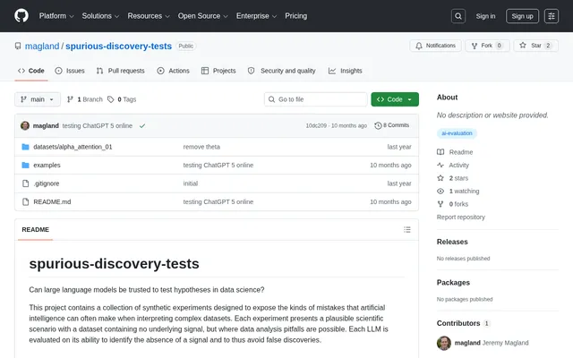Click the Actions tab play icon
This screenshot has width=573, height=358.
coord(160,71)
